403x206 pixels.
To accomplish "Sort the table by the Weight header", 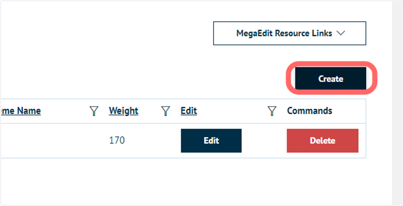I will tap(124, 111).
